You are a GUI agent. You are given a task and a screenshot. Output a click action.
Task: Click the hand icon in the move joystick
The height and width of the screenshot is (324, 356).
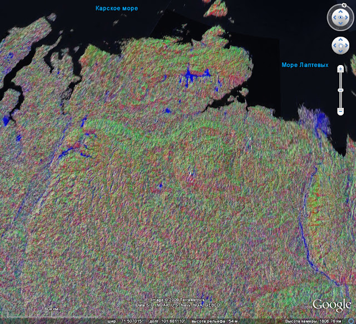coord(340,46)
